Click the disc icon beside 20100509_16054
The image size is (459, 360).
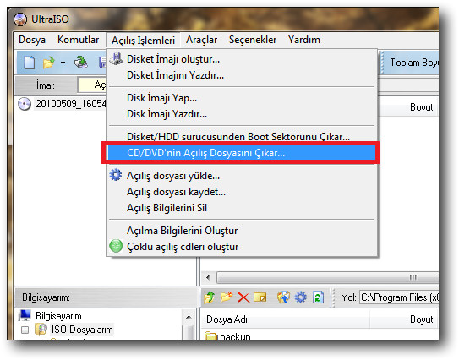(25, 104)
